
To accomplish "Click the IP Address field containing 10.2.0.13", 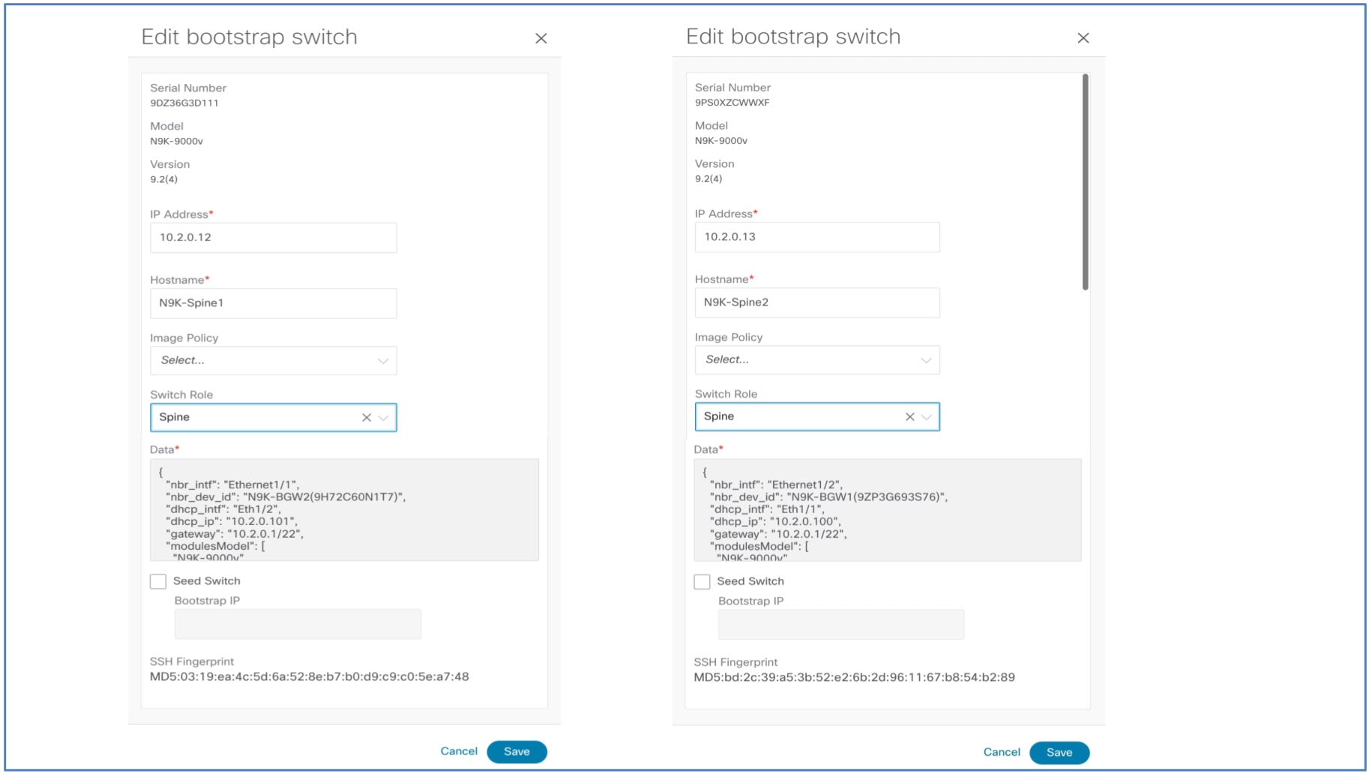I will pyautogui.click(x=817, y=237).
